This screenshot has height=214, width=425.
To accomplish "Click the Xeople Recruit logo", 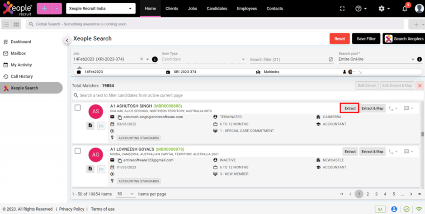I will [18, 9].
